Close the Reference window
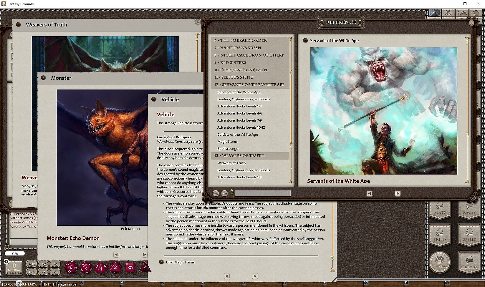 point(471,23)
